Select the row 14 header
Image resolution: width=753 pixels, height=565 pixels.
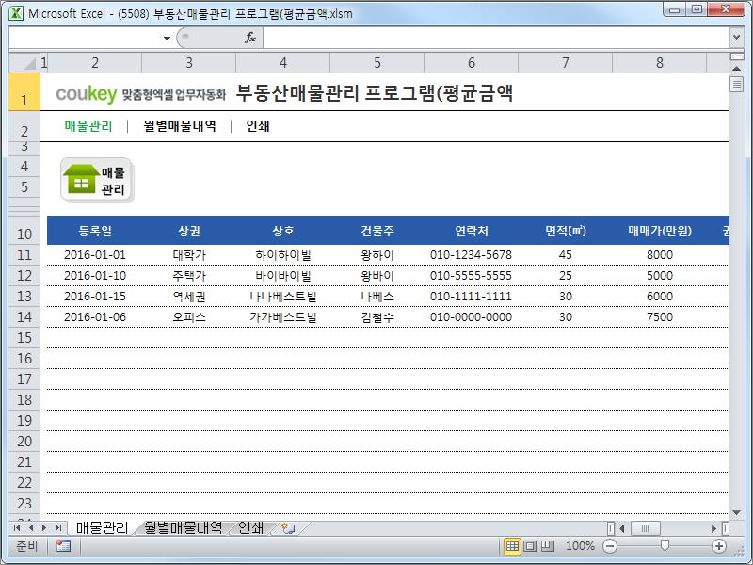point(24,317)
